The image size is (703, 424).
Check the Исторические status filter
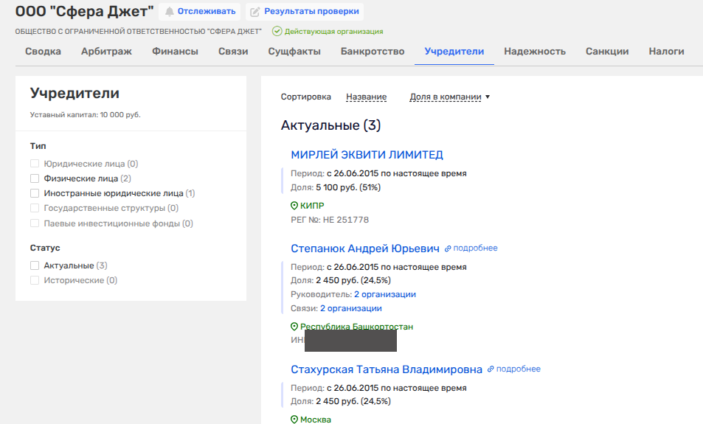coord(35,280)
